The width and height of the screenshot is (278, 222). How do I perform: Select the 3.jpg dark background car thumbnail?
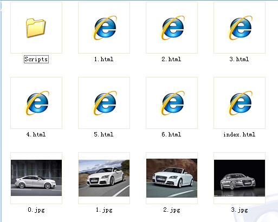point(240,178)
